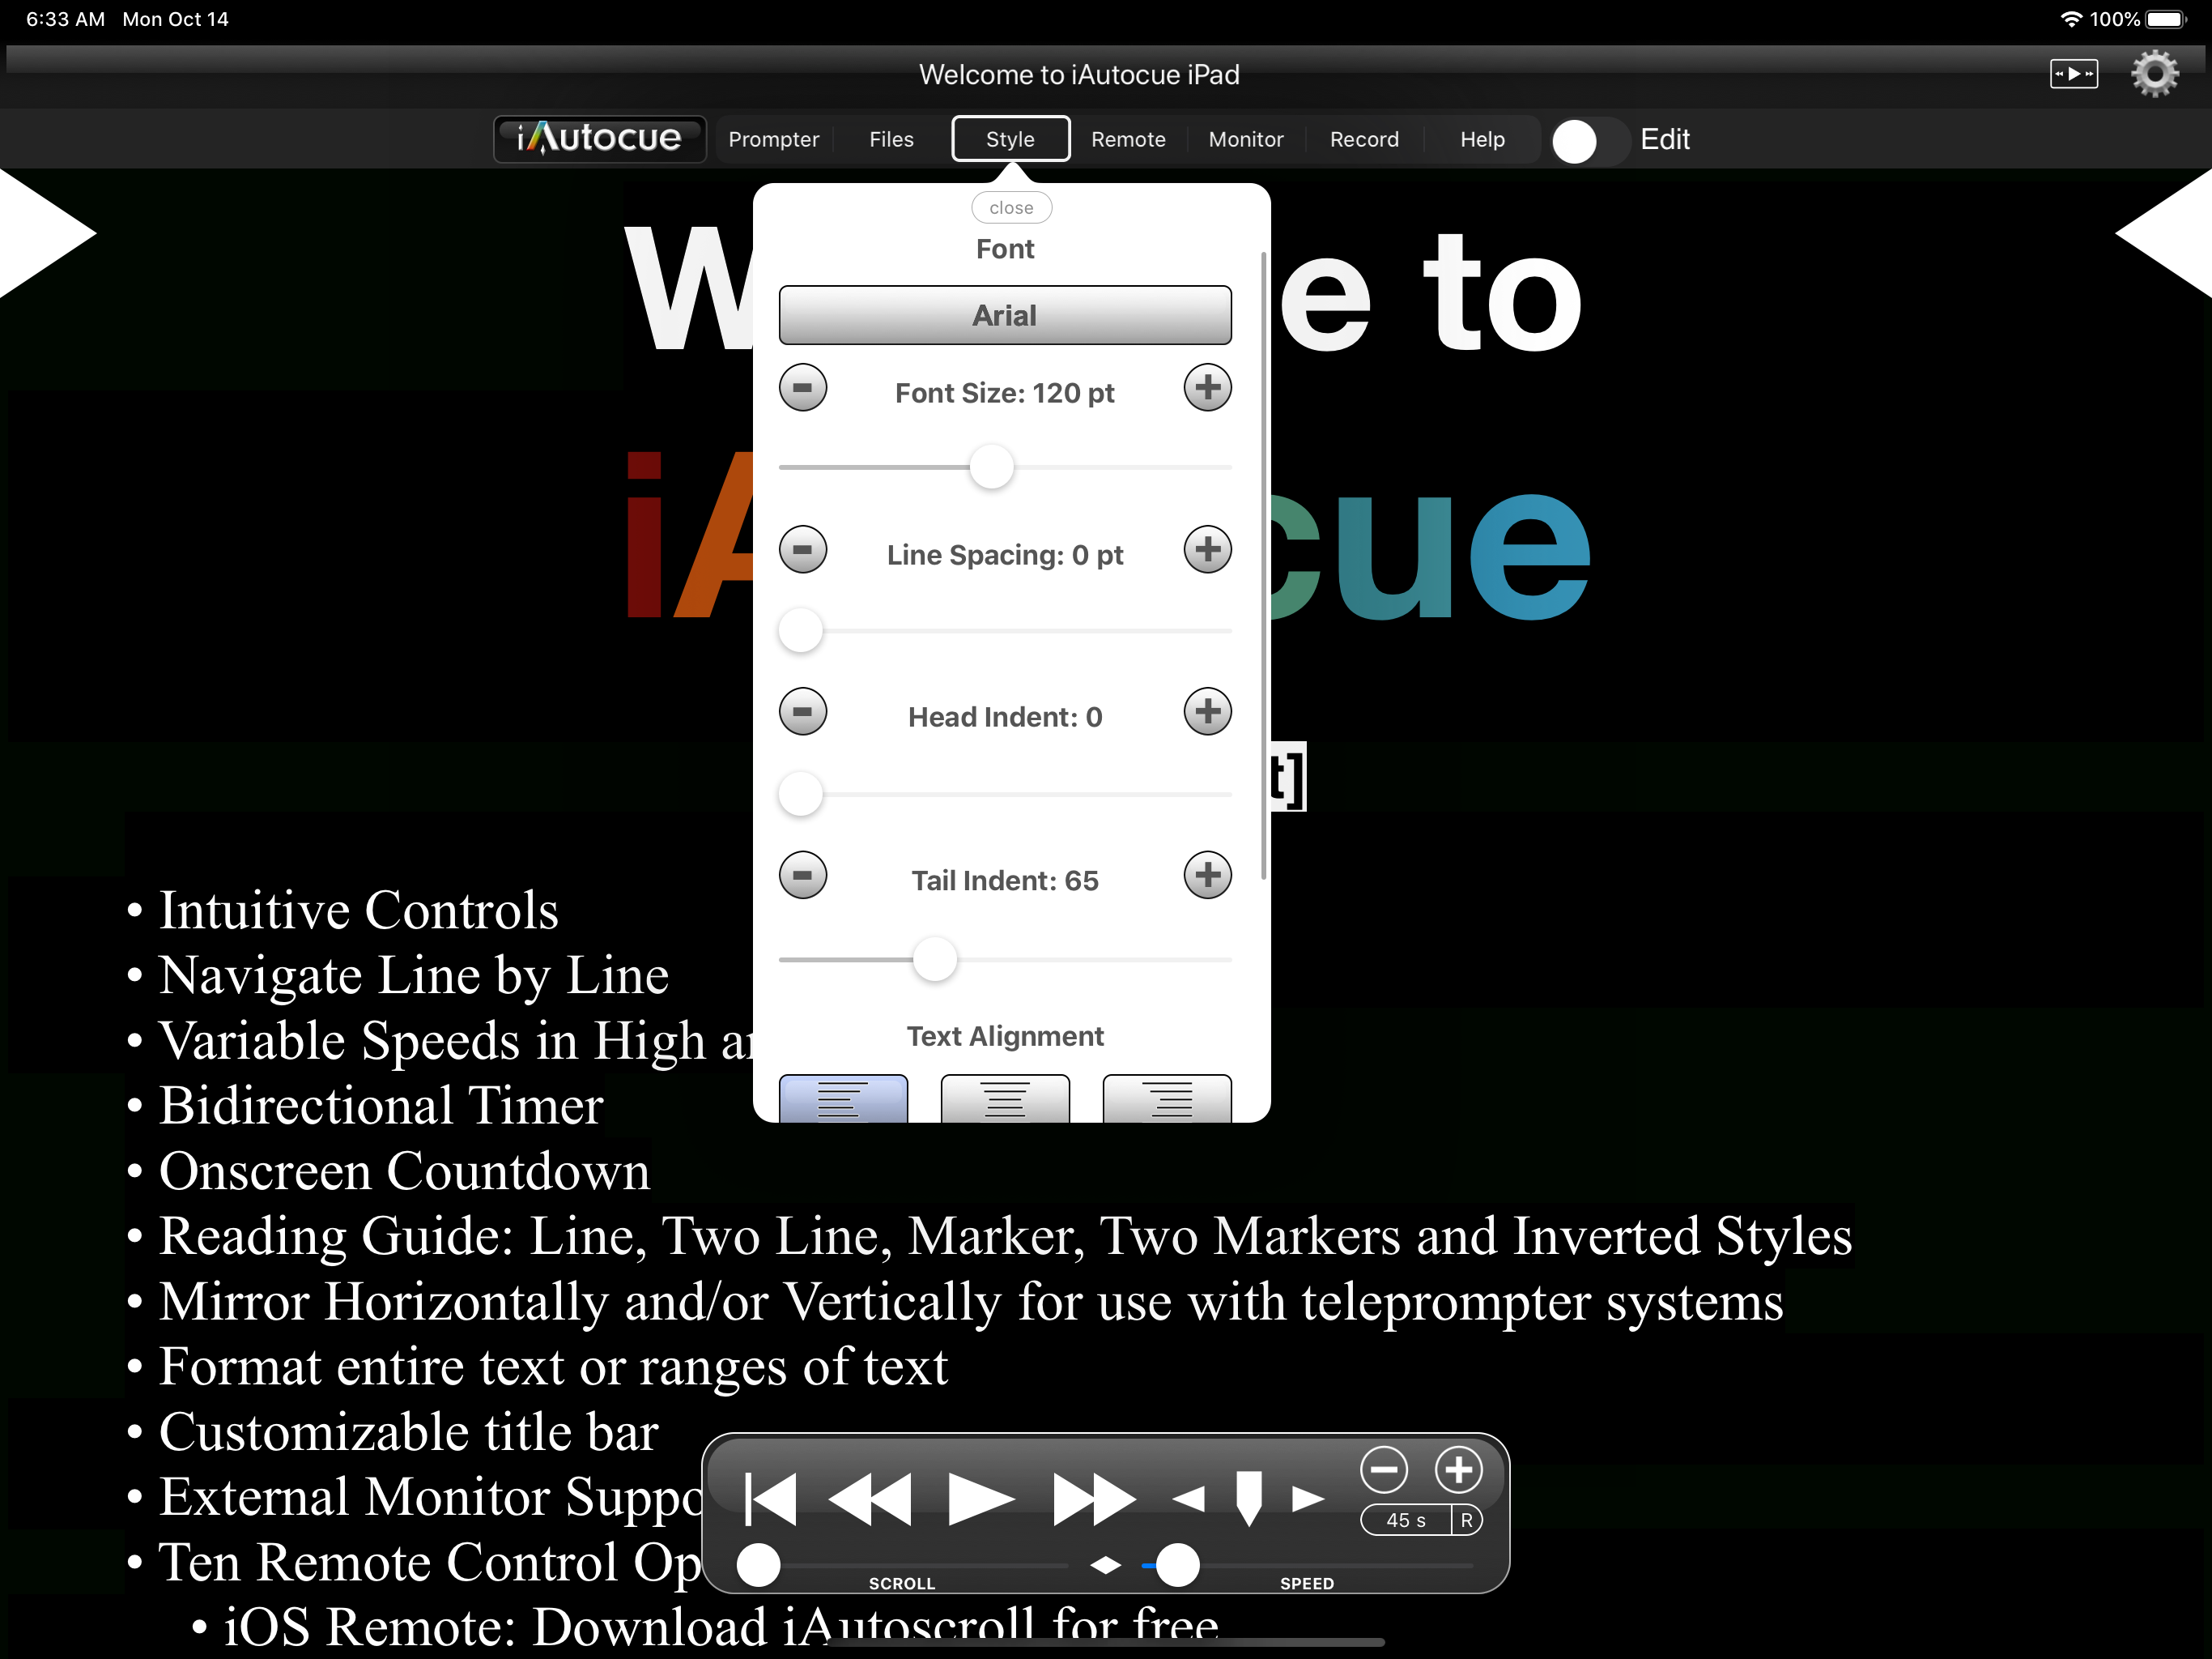Click the left white reading guide marker

click(48, 233)
